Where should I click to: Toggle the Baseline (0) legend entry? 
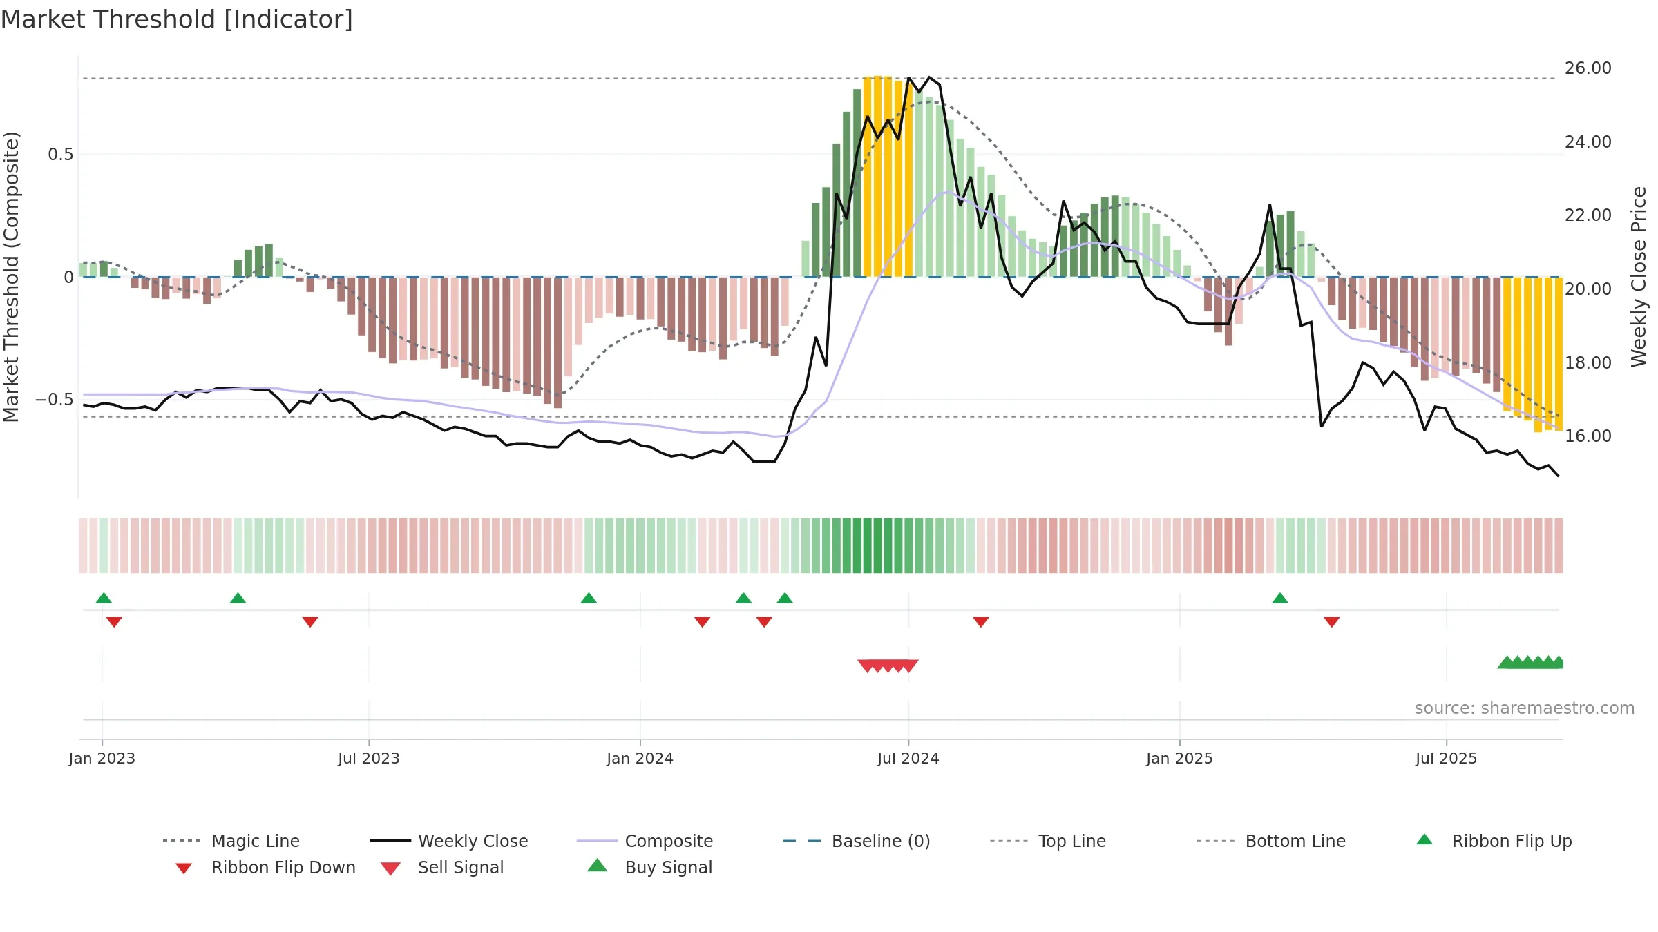point(857,841)
